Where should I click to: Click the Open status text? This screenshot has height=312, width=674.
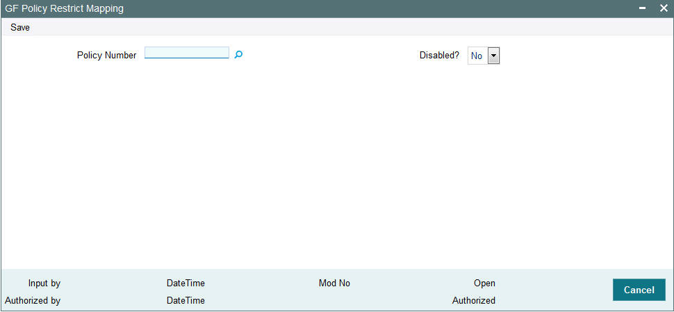pos(484,284)
